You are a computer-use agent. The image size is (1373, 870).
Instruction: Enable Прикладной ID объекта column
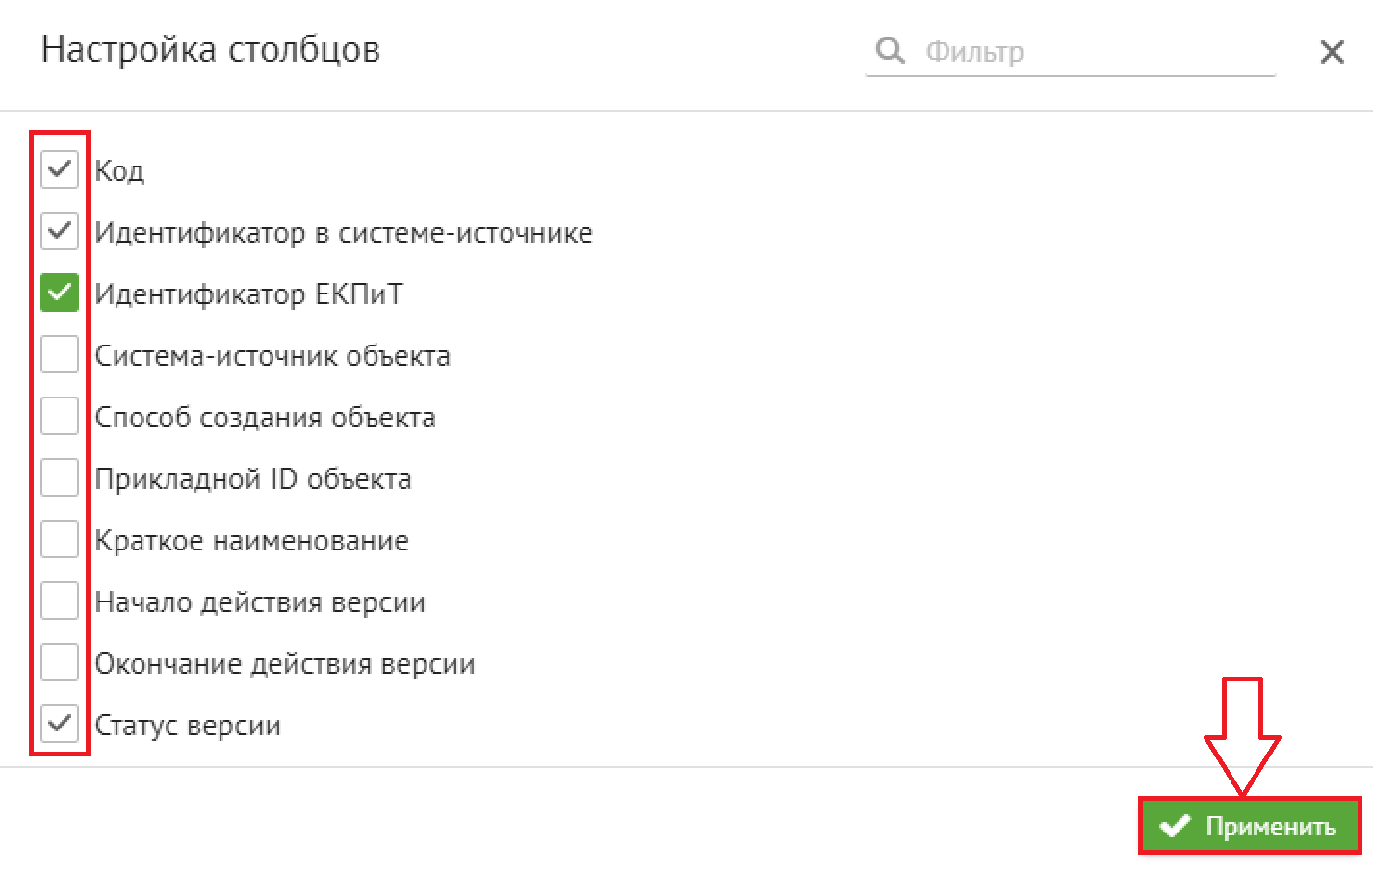60,478
